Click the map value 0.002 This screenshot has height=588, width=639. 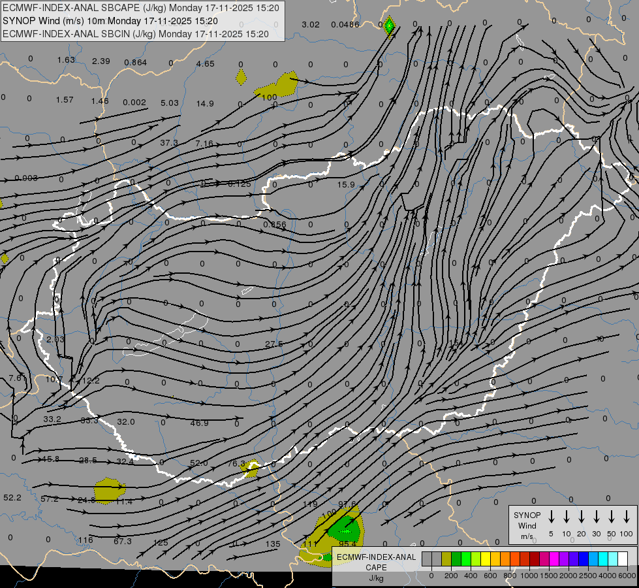(x=134, y=102)
